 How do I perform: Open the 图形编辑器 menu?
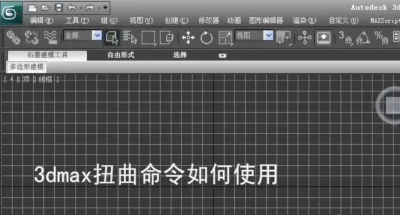pyautogui.click(x=266, y=21)
